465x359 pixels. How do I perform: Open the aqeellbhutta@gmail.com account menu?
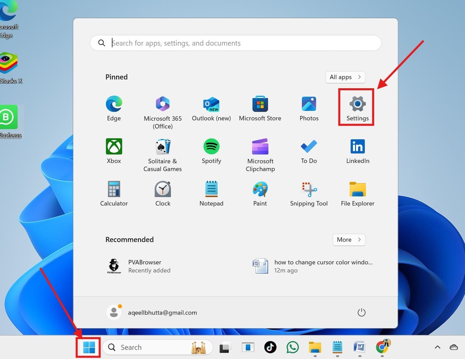tap(152, 312)
